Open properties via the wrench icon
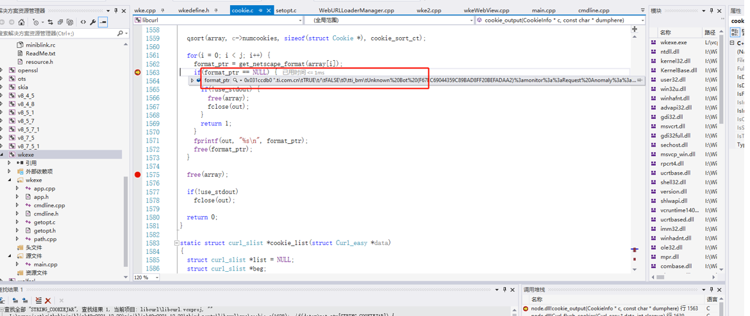 [93, 22]
